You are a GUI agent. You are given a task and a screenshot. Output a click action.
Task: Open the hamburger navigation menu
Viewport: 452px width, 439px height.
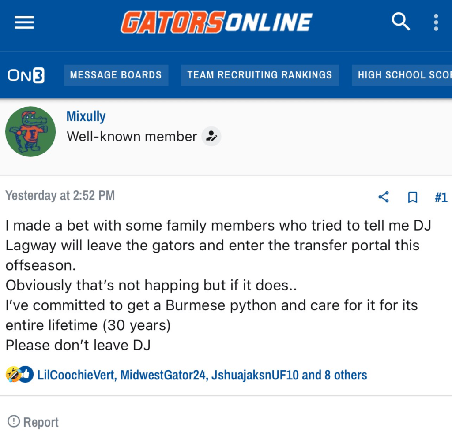pyautogui.click(x=24, y=22)
